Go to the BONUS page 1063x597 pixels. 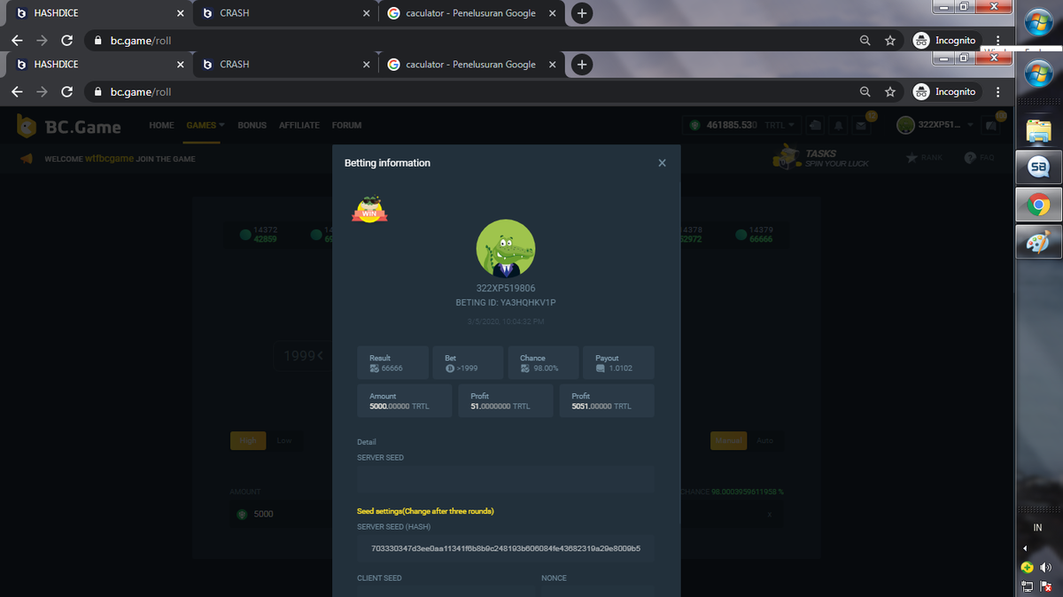click(252, 125)
